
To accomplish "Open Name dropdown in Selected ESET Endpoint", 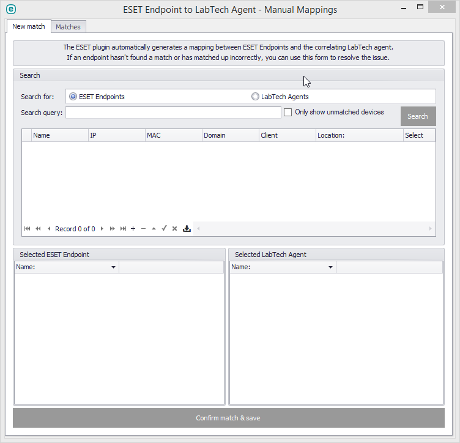I will (113, 267).
